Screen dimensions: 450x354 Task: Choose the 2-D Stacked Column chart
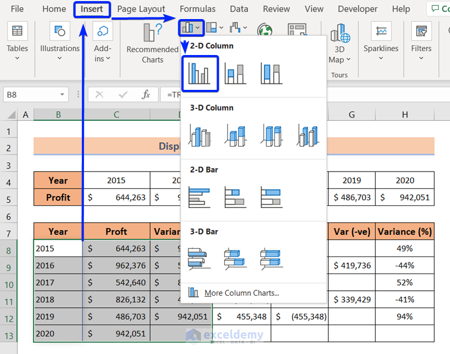point(235,74)
